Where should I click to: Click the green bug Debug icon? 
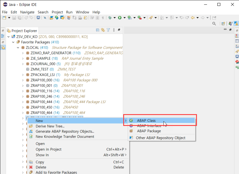[x=110, y=18]
